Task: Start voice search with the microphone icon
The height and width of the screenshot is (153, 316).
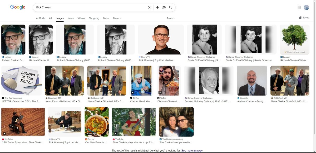Action: [157, 7]
